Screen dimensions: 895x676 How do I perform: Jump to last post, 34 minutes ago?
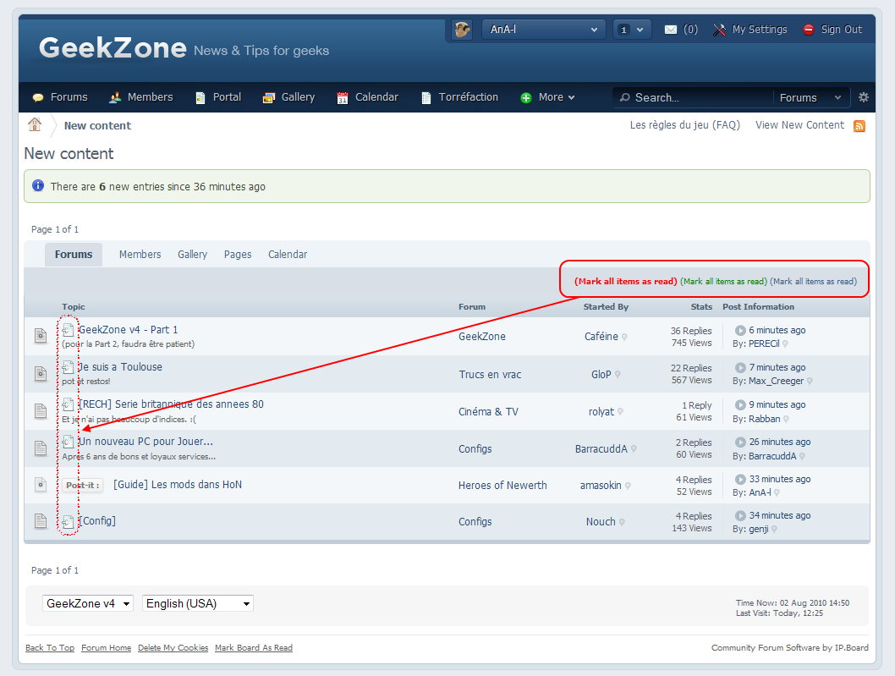tap(740, 515)
